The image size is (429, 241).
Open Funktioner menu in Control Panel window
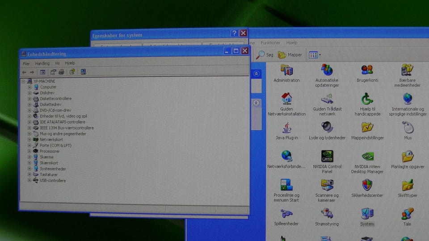(x=270, y=43)
